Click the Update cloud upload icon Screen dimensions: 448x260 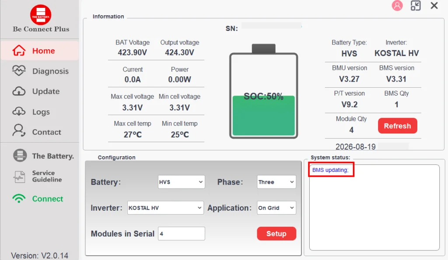pyautogui.click(x=19, y=92)
